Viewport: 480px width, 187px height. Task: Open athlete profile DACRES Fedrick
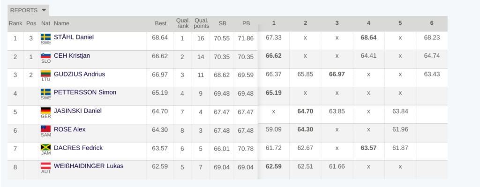pos(78,148)
